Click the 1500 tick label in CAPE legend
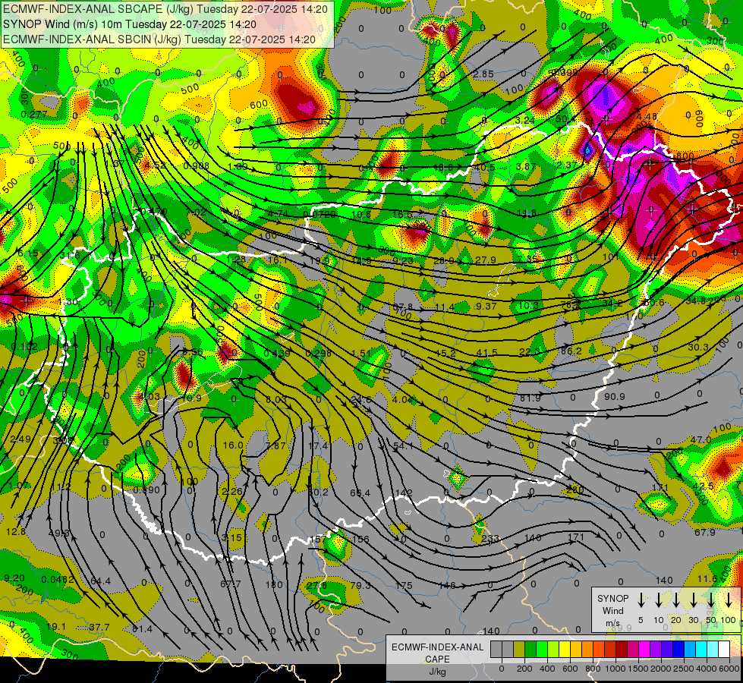Image resolution: width=743 pixels, height=683 pixels. [x=638, y=669]
